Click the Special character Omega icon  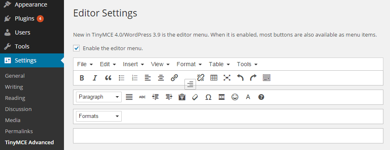[208, 97]
